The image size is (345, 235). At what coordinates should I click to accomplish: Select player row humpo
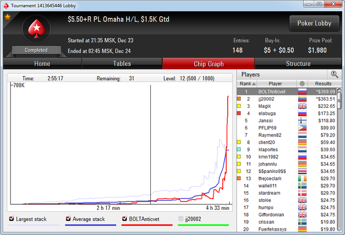pyautogui.click(x=287, y=207)
